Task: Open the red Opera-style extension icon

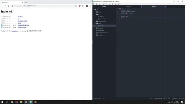Action: click(x=80, y=6)
